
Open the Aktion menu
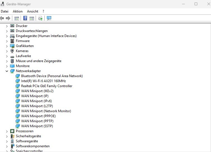click(18, 11)
